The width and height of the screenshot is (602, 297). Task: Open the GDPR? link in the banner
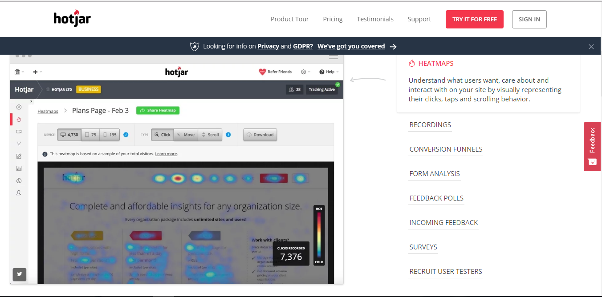click(x=303, y=46)
